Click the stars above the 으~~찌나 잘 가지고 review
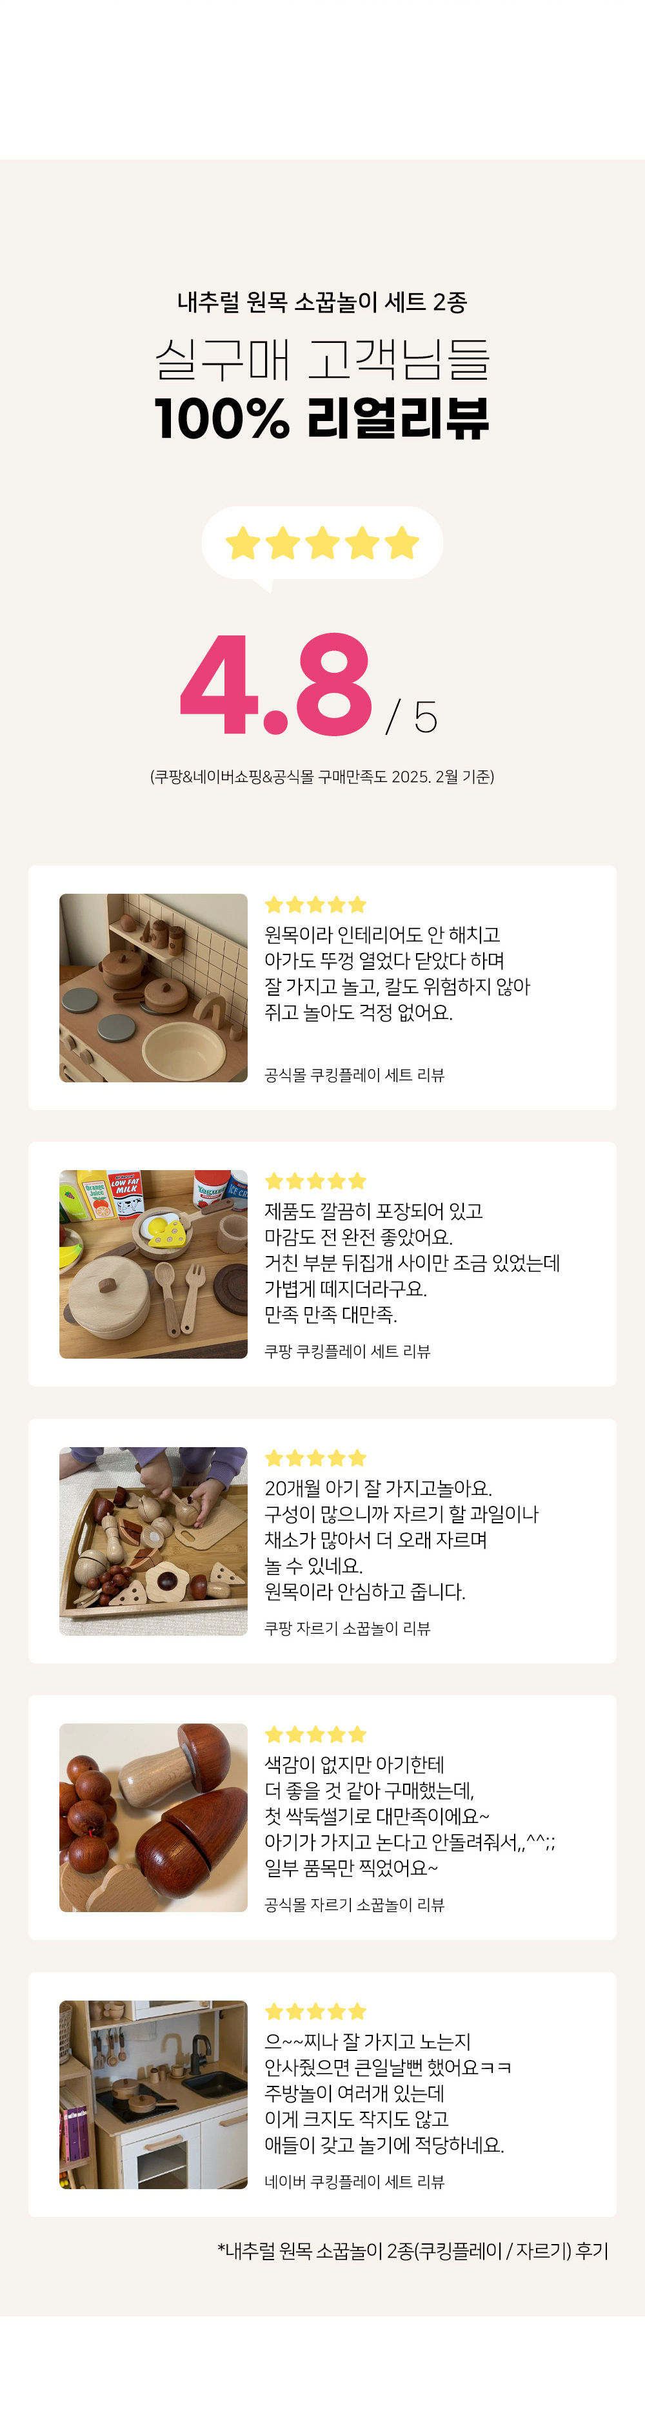This screenshot has height=2410, width=645. pyautogui.click(x=315, y=2012)
